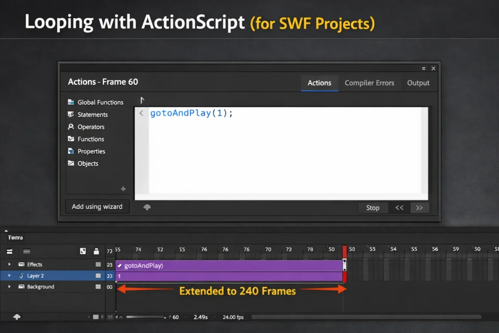Open the Statements category icon

pos(71,114)
